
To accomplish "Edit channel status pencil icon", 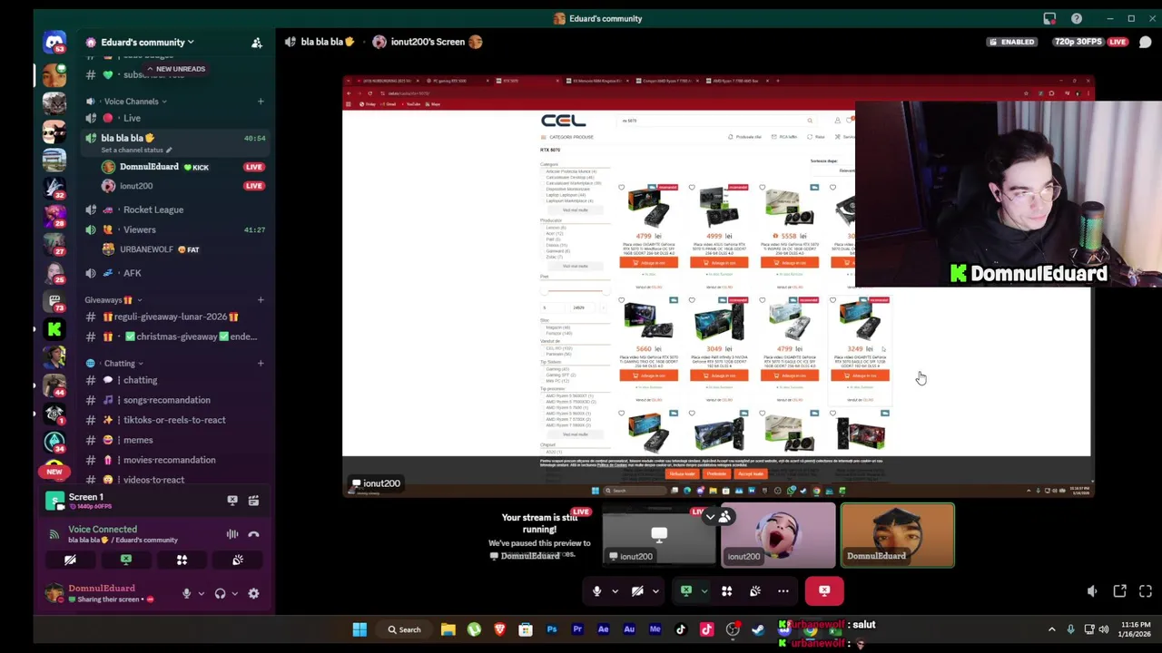I will coord(169,150).
